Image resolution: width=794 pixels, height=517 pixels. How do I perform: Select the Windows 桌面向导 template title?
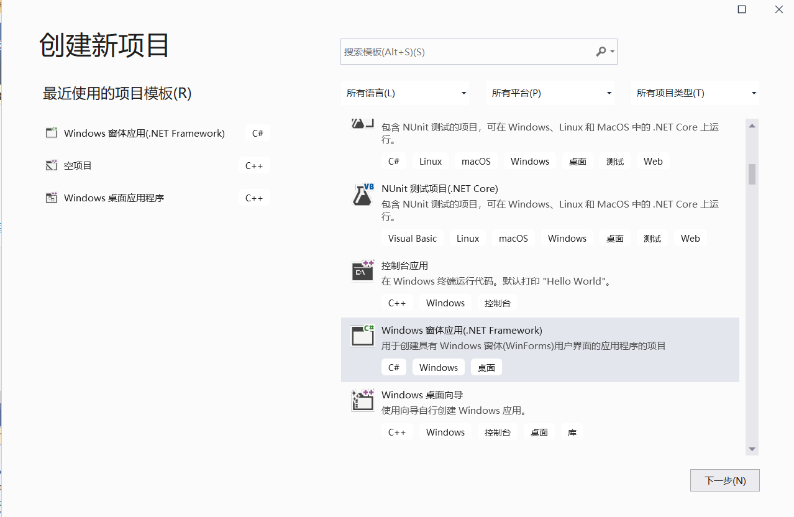click(422, 395)
